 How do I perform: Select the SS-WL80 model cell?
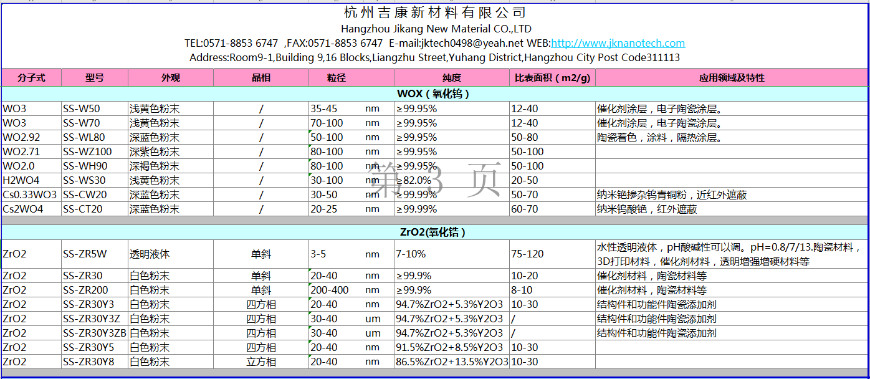coord(95,137)
